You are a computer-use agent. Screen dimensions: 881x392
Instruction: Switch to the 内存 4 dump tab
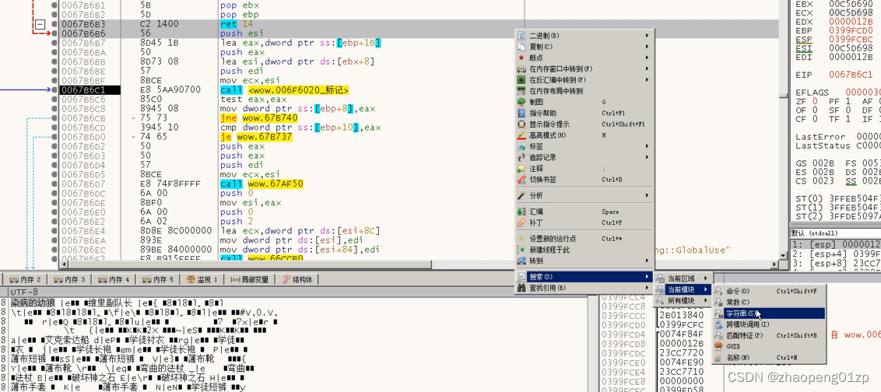(x=114, y=279)
